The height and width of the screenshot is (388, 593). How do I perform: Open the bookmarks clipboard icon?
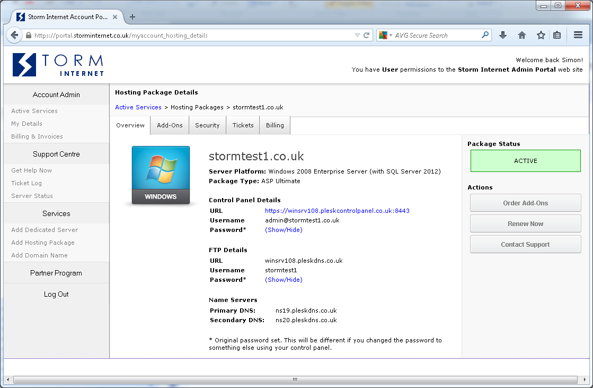[x=557, y=35]
